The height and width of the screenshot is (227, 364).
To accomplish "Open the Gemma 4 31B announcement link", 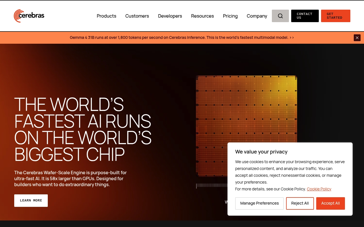I will (182, 37).
